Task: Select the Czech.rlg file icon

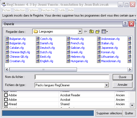Action: 38,39
